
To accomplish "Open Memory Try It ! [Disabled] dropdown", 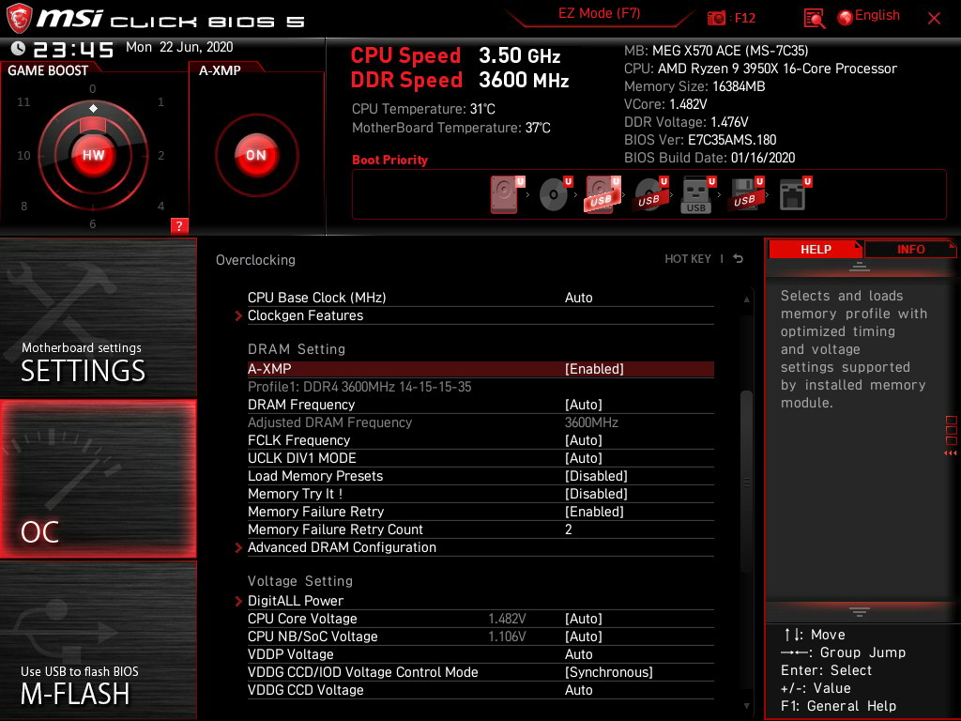I will 480,494.
